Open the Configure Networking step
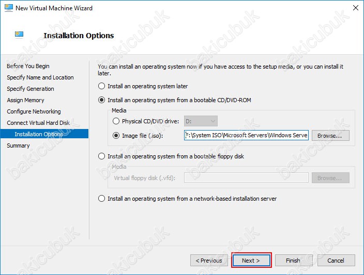Viewport: 364px width, 275px height. tap(34, 111)
